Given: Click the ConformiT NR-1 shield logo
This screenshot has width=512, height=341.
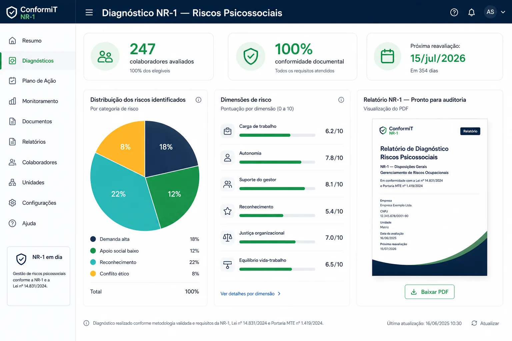Looking at the screenshot, I should [x=12, y=12].
